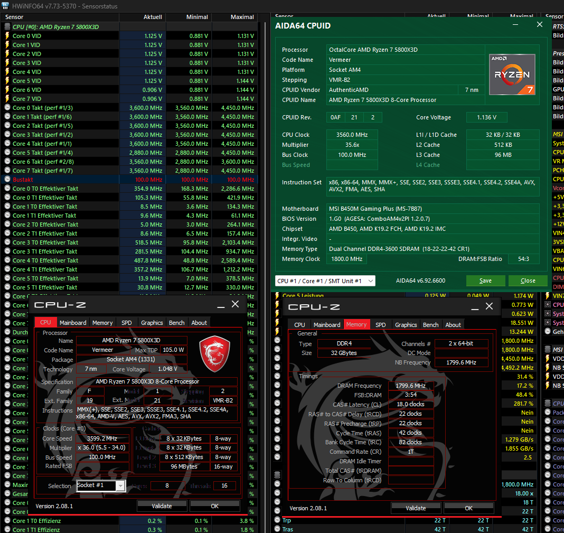Click the clock icon beside Core 5 T1 Effektiver Takt
The image size is (564, 533).
coord(7,287)
